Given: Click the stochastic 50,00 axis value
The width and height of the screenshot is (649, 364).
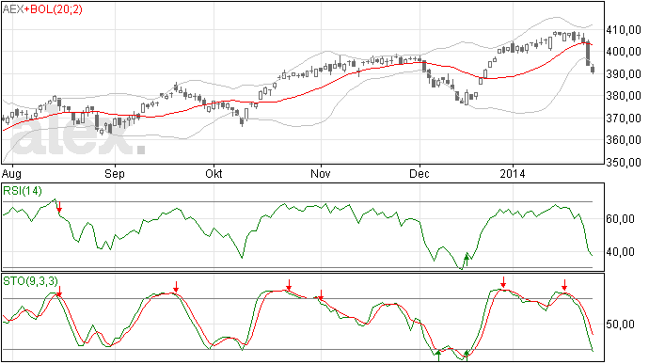Looking at the screenshot, I should pos(620,324).
